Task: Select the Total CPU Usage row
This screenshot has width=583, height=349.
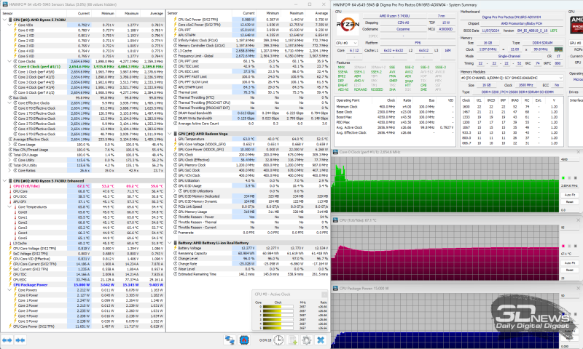Action: pos(82,155)
